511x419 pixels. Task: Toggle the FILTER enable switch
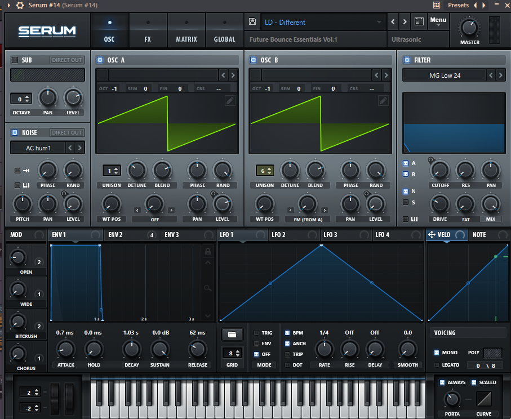click(x=407, y=60)
